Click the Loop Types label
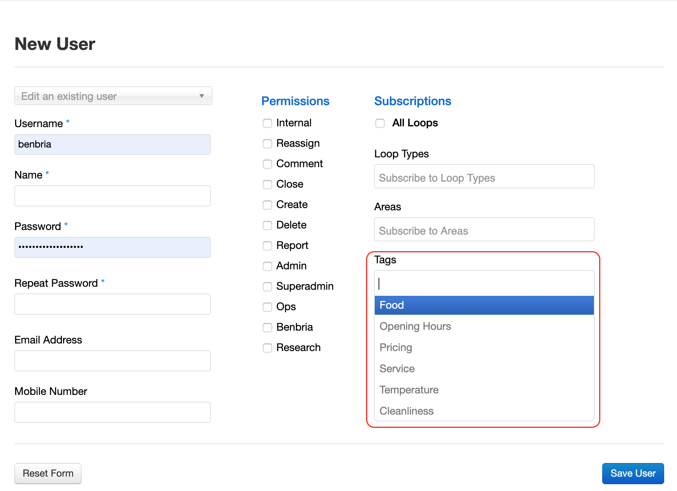 pos(402,154)
